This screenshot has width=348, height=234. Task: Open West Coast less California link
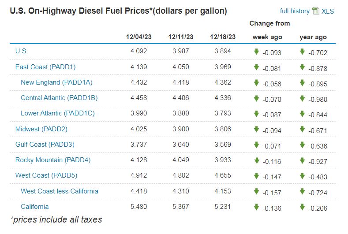[x=60, y=191]
